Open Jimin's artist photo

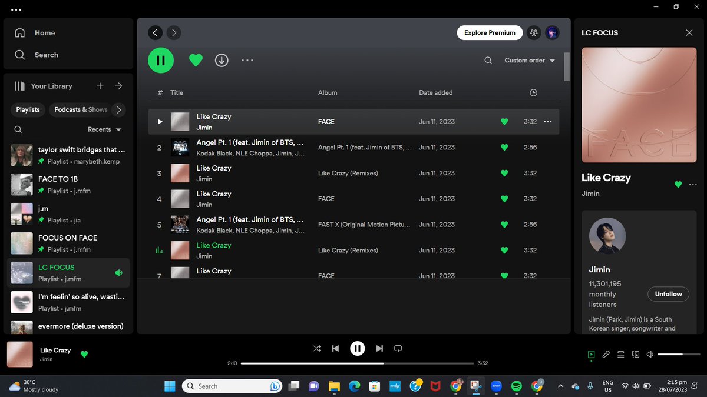point(607,236)
